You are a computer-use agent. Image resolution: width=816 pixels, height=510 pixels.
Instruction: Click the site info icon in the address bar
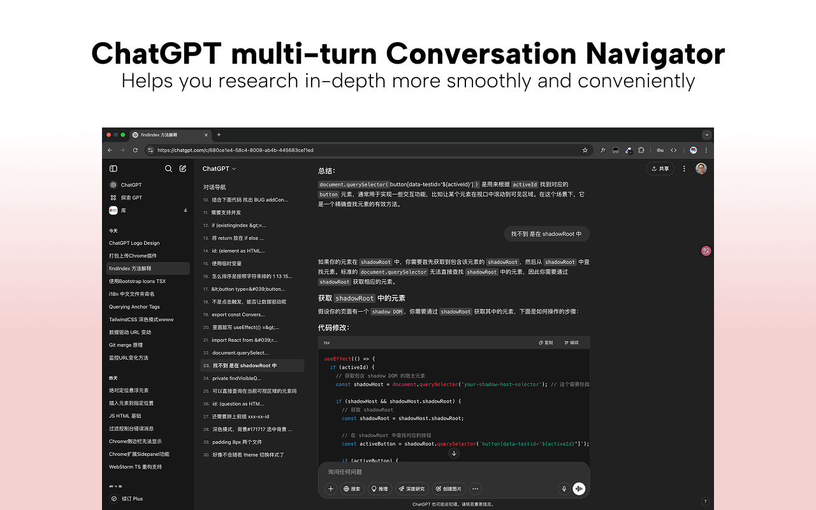tap(150, 150)
